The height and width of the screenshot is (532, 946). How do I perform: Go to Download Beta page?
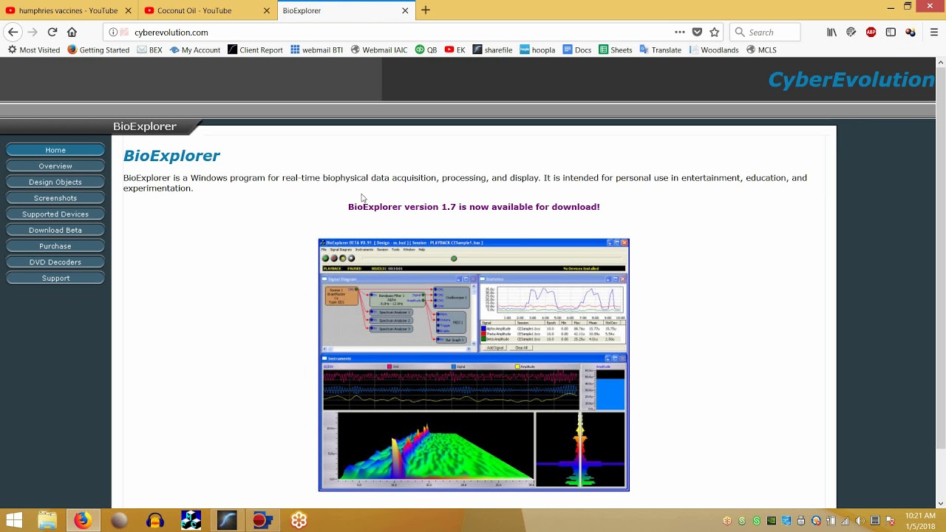55,230
